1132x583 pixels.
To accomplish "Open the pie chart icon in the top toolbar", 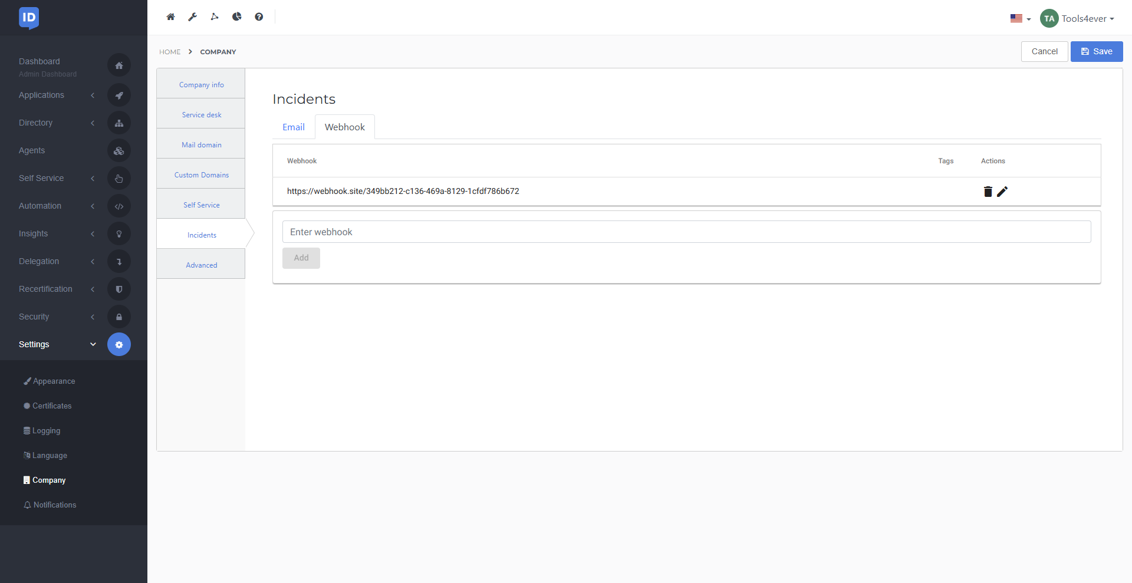I will [x=236, y=17].
